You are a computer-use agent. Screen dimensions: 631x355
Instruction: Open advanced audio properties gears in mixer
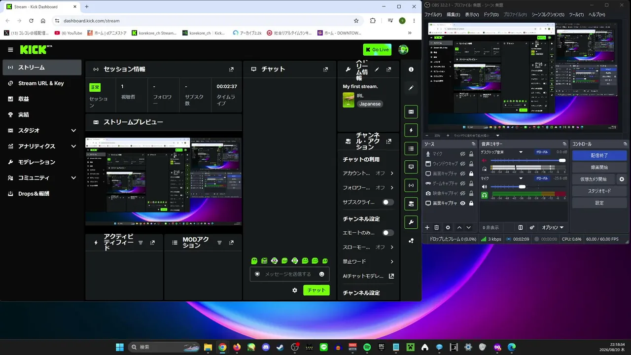(x=532, y=227)
